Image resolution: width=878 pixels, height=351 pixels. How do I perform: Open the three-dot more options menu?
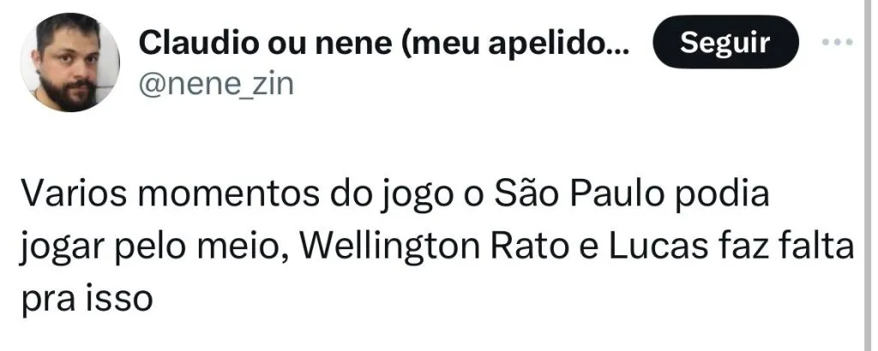click(837, 42)
